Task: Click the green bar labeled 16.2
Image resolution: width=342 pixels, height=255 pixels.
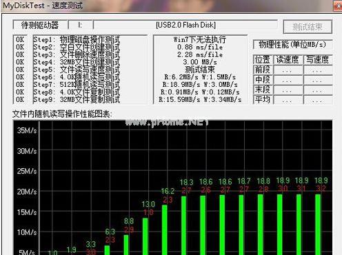Action: pos(165,229)
